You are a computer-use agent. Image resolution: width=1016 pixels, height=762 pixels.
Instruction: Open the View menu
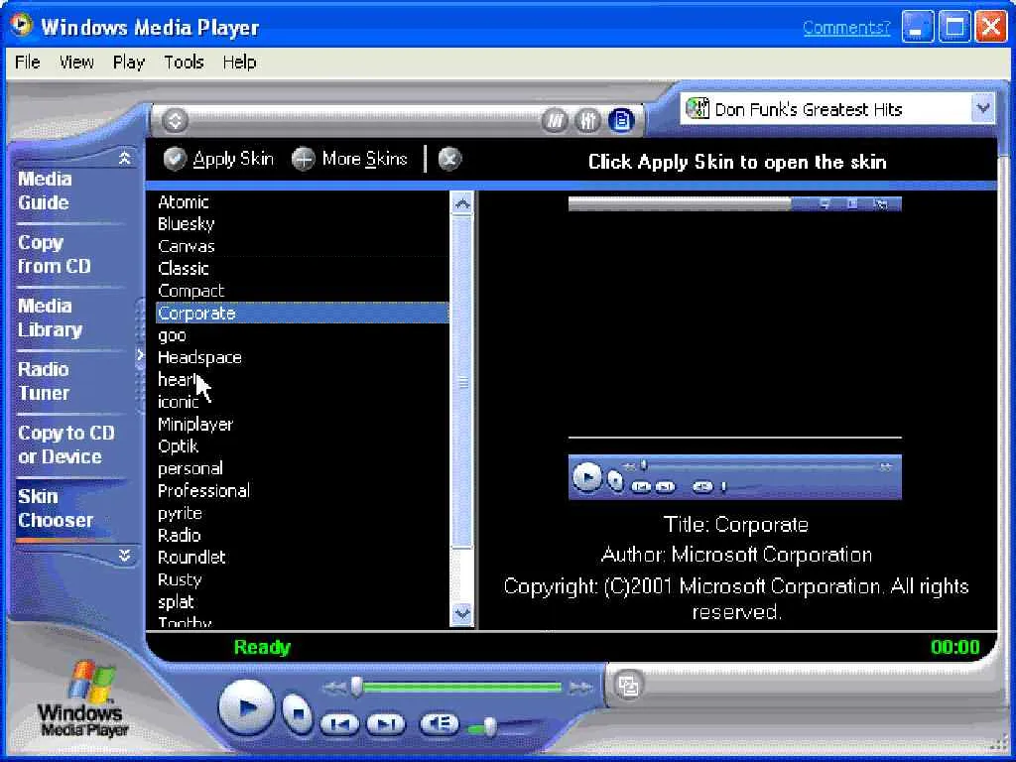(76, 63)
